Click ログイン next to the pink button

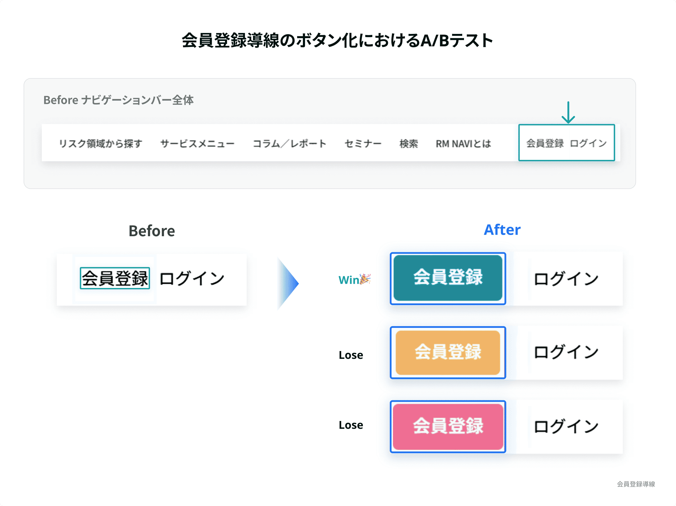[x=566, y=426]
